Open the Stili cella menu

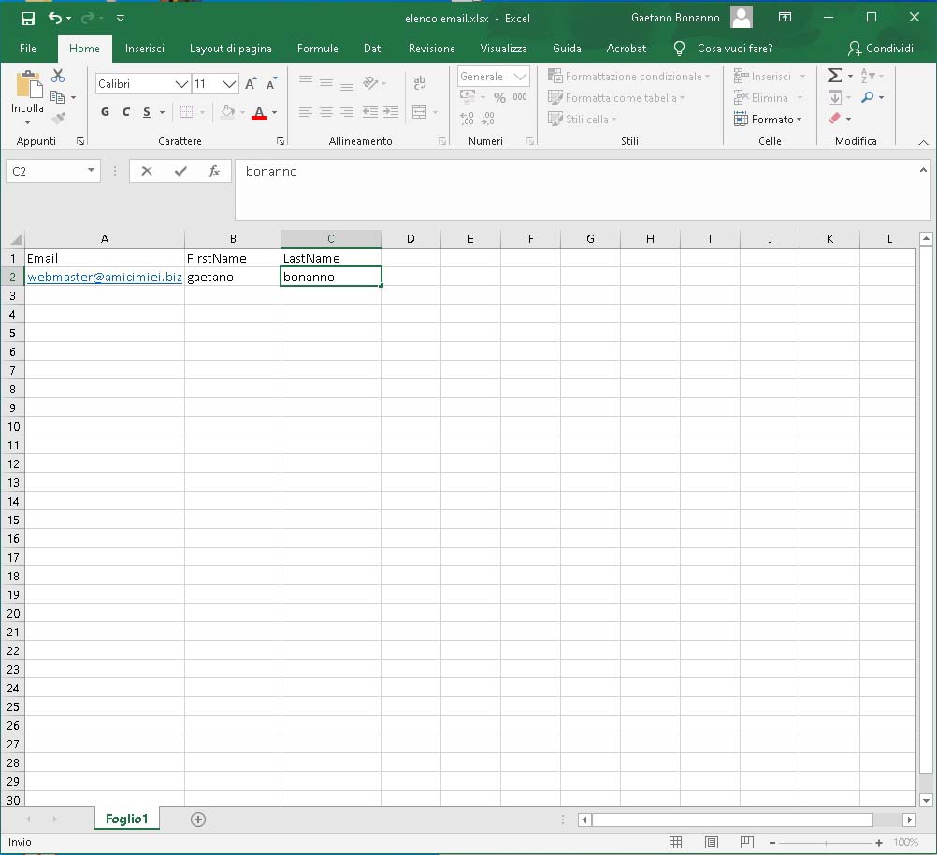click(x=582, y=120)
